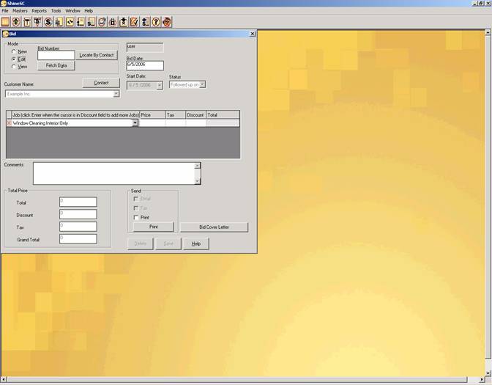Click the main window horizontal scrollbar left arrow
This screenshot has width=492, height=385.
point(4,380)
